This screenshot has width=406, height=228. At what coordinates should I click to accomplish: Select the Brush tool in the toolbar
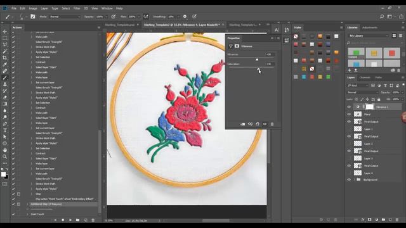(x=5, y=77)
